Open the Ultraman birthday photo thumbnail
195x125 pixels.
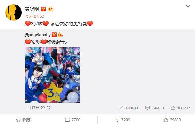[x=53, y=75]
